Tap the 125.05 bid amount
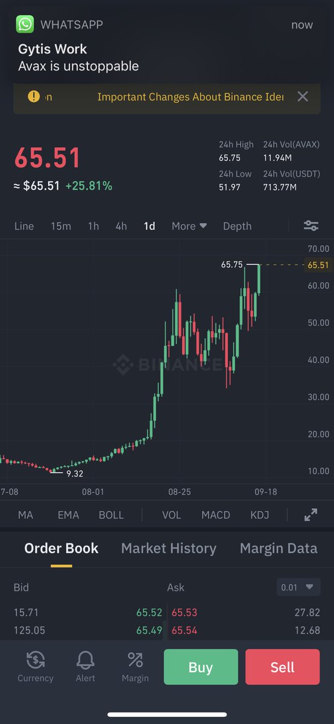334x724 pixels. (30, 630)
